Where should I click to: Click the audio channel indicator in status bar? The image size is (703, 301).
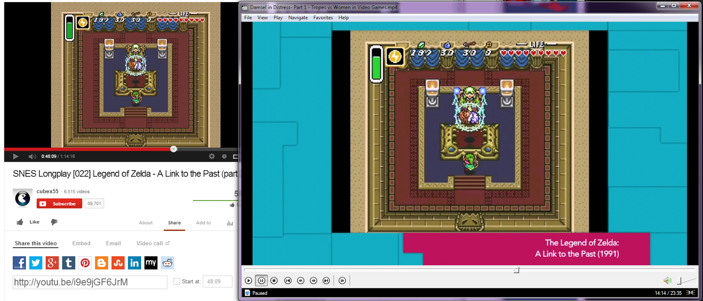[691, 293]
